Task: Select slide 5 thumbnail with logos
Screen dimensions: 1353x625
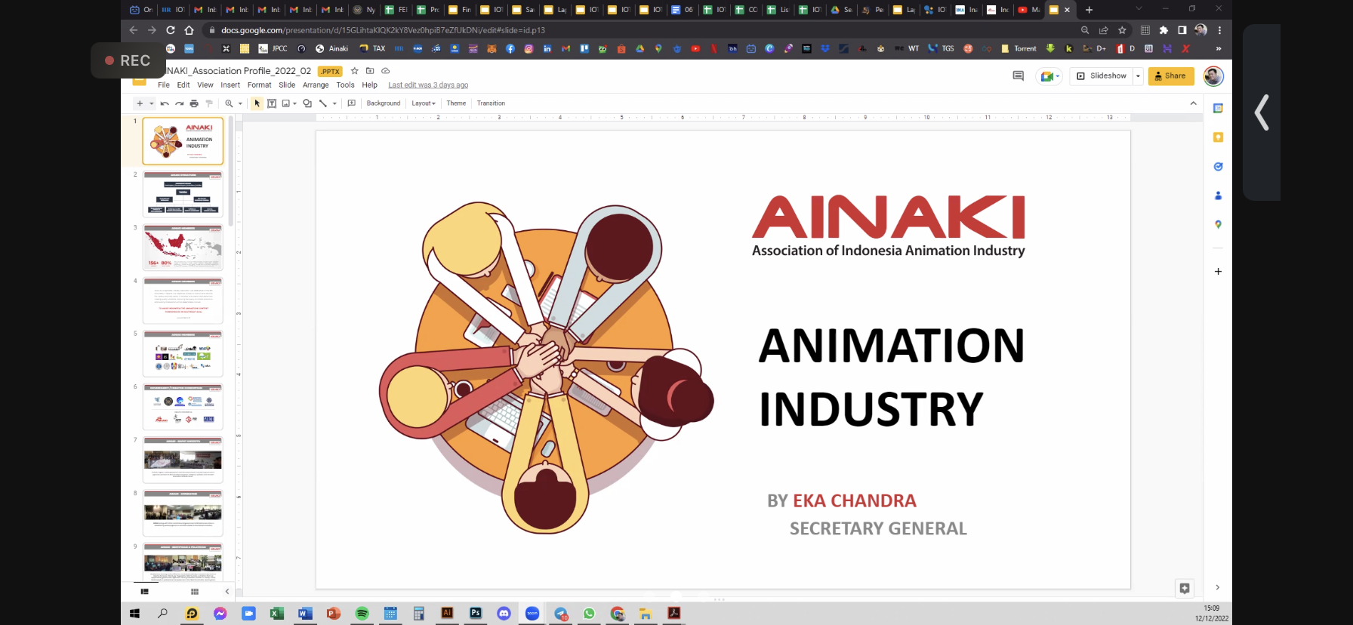Action: pos(183,353)
